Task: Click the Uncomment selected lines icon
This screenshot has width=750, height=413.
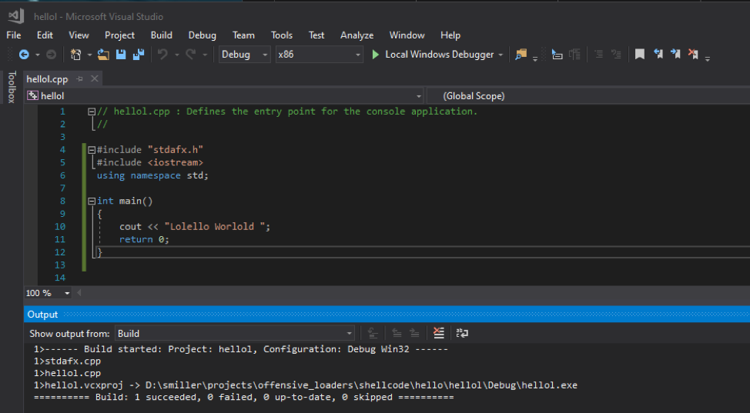Action: point(616,55)
